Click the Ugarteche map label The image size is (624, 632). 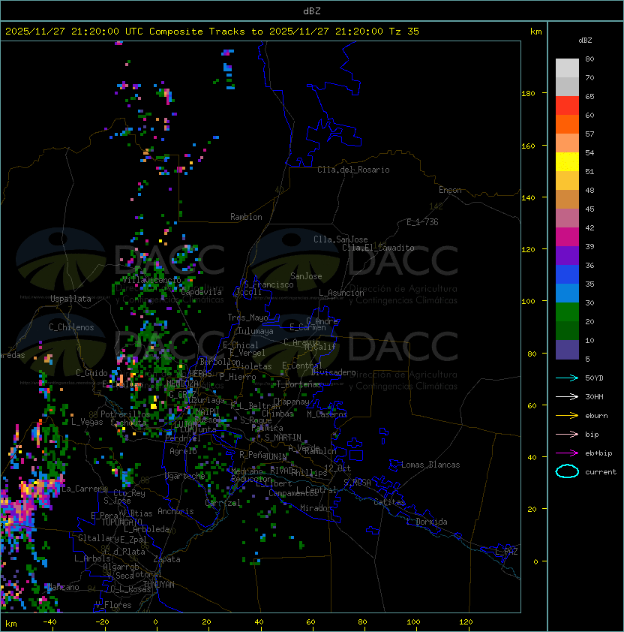tap(185, 476)
